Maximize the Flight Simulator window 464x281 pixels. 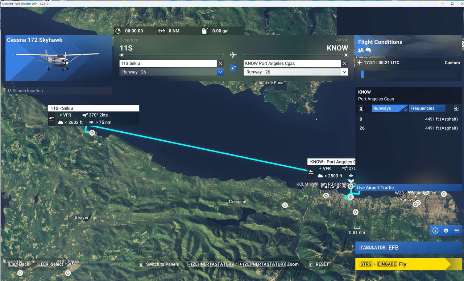coord(452,3)
